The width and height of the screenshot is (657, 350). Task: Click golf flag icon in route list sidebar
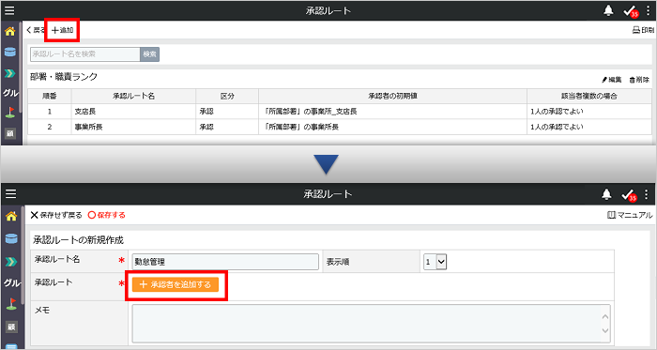tap(10, 113)
